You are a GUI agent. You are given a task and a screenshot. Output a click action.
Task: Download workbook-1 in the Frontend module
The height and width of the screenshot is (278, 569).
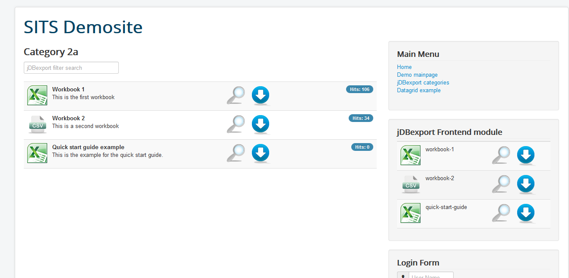click(x=526, y=155)
